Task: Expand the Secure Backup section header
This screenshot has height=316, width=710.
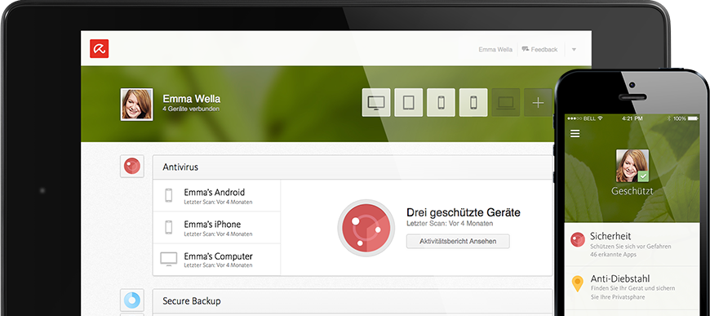Action: coord(353,300)
